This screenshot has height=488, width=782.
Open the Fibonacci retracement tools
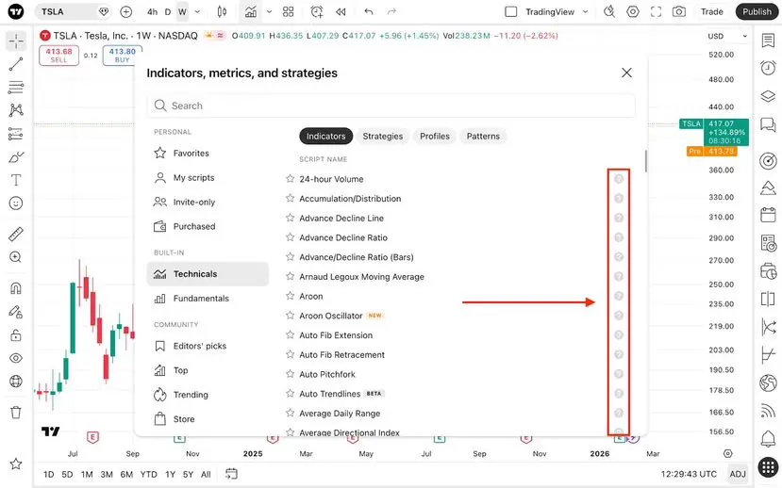point(16,88)
